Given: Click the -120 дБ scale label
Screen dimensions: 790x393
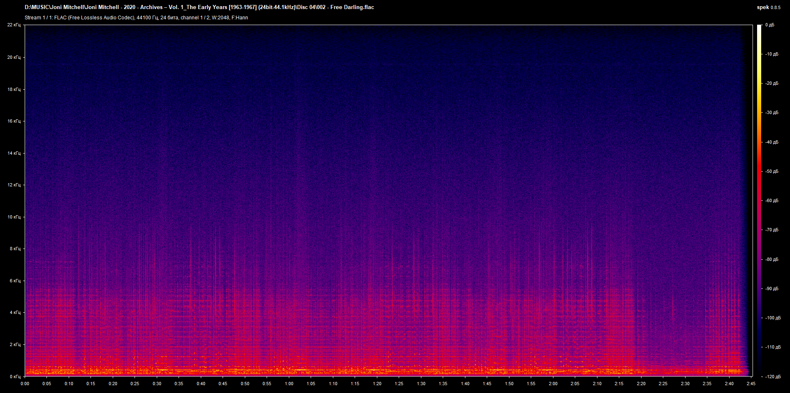Looking at the screenshot, I should 772,377.
